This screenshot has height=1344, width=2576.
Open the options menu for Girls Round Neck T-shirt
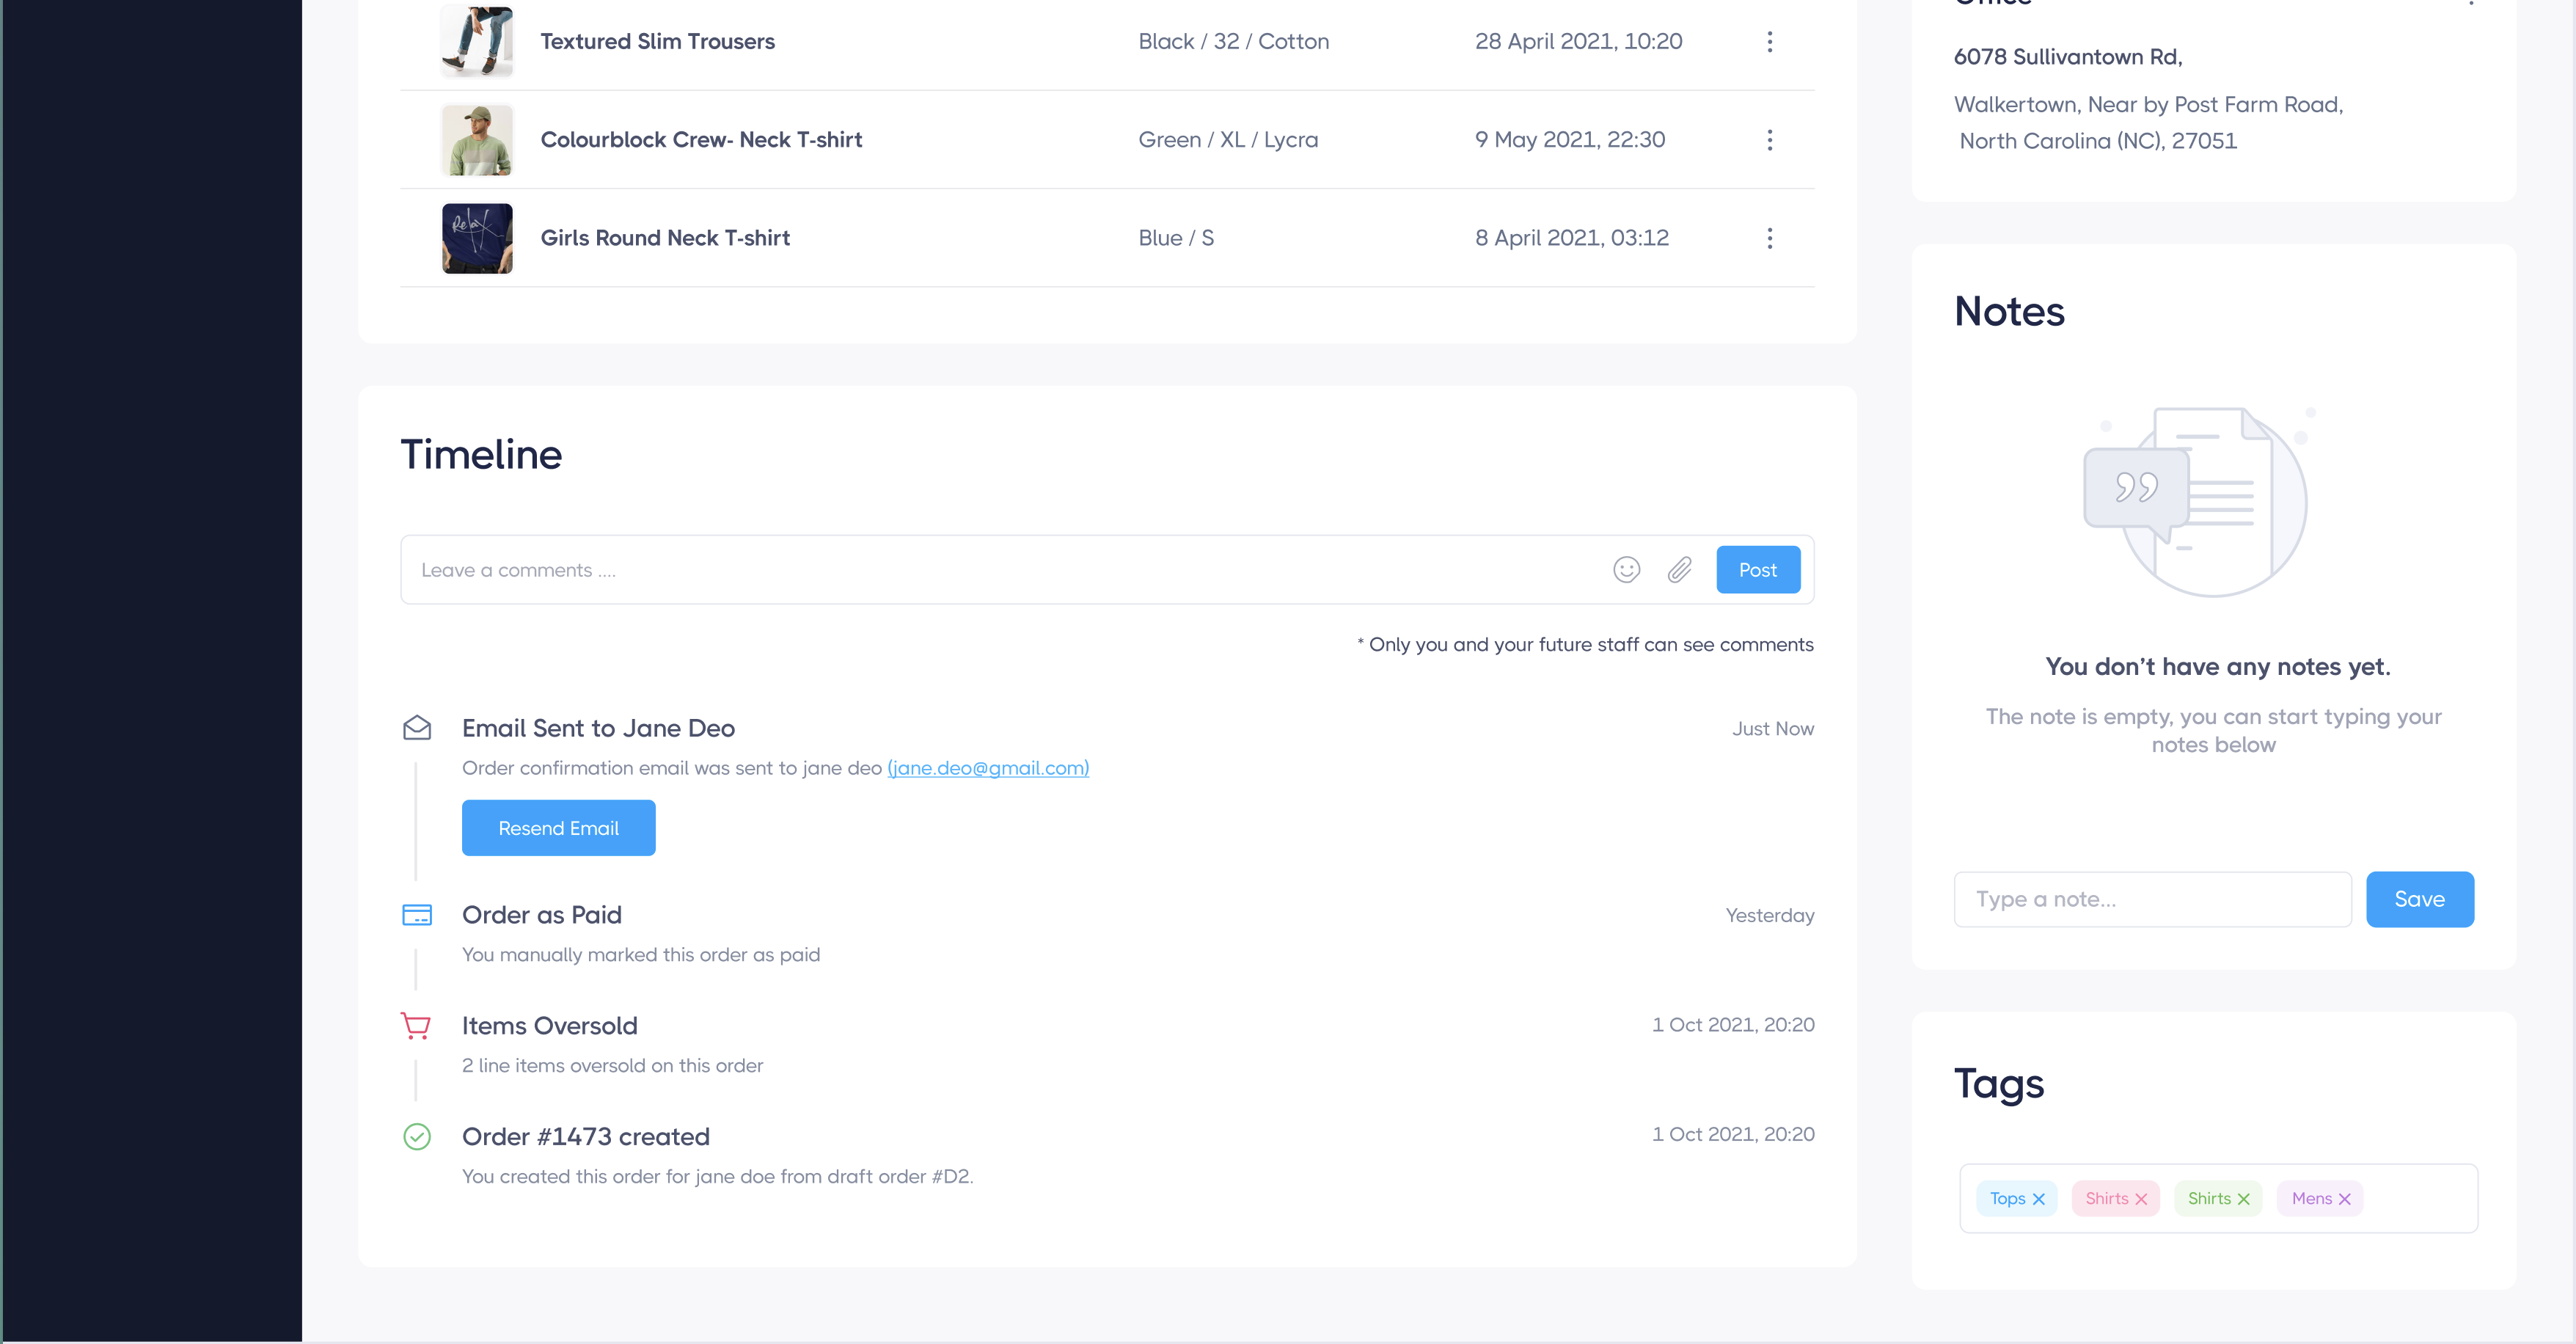(1769, 238)
